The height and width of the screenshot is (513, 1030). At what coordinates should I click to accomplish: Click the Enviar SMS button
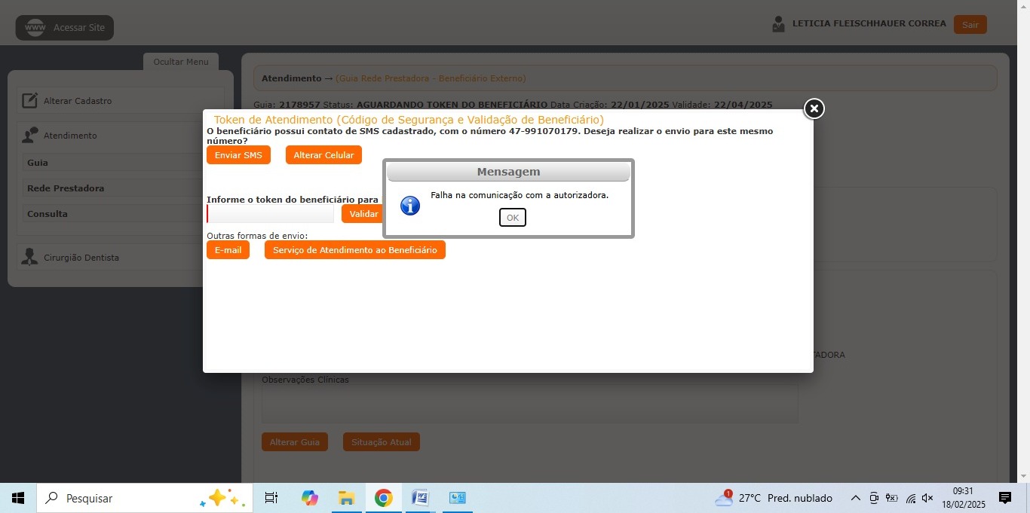238,155
